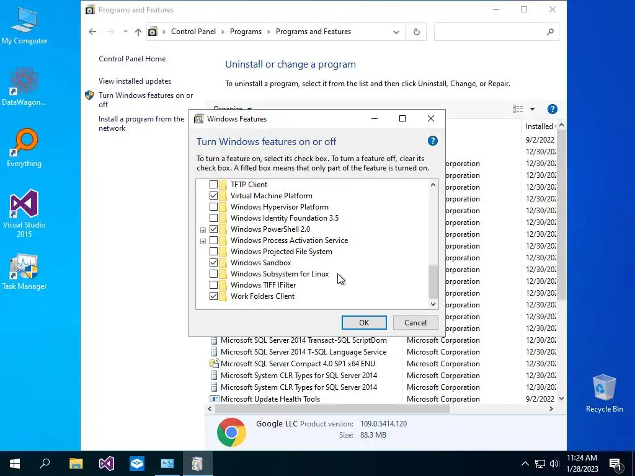This screenshot has width=635, height=476.
Task: Uncheck Windows PowerShell 2.0
Action: [x=213, y=229]
